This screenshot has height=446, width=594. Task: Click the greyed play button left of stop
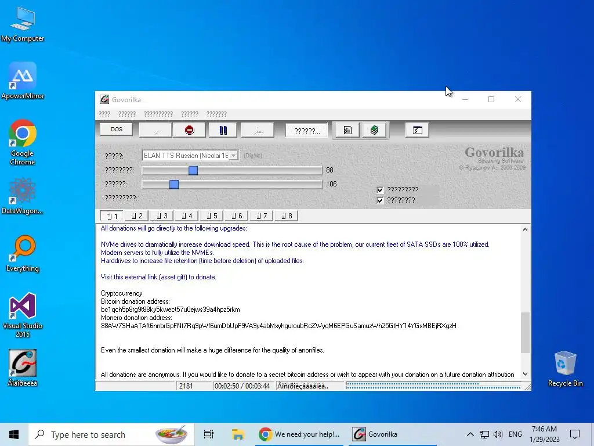(x=155, y=130)
